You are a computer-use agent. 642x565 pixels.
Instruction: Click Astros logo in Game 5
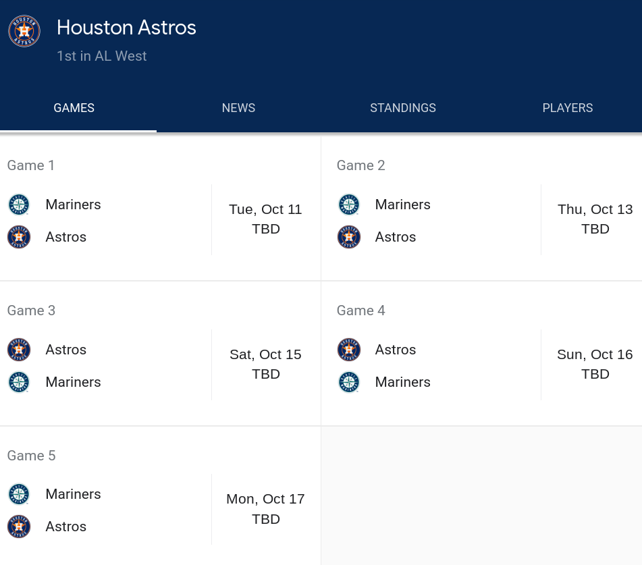coord(19,527)
